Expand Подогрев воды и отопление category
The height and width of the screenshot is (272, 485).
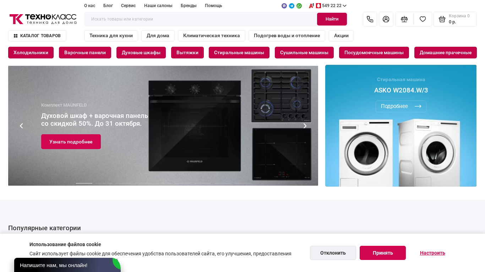[287, 36]
